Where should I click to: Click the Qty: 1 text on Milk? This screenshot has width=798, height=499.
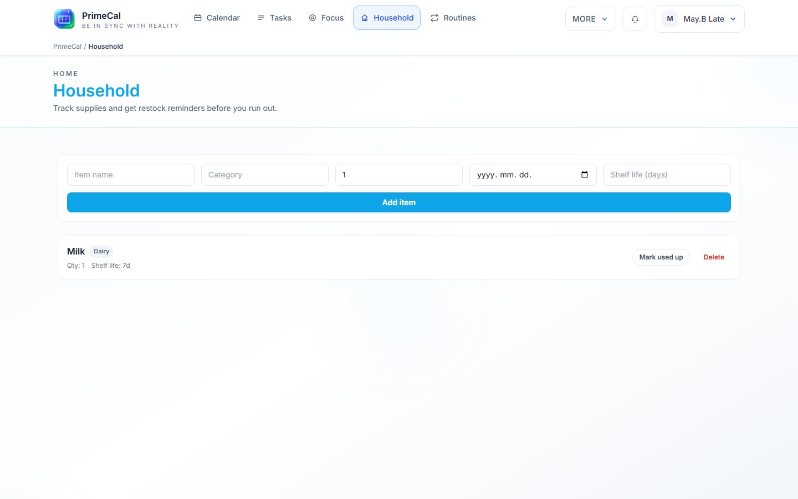(x=76, y=266)
